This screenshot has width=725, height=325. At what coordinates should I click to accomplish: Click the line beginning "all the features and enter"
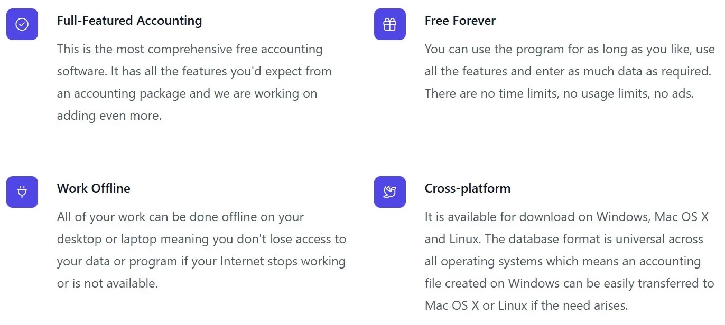coord(568,71)
